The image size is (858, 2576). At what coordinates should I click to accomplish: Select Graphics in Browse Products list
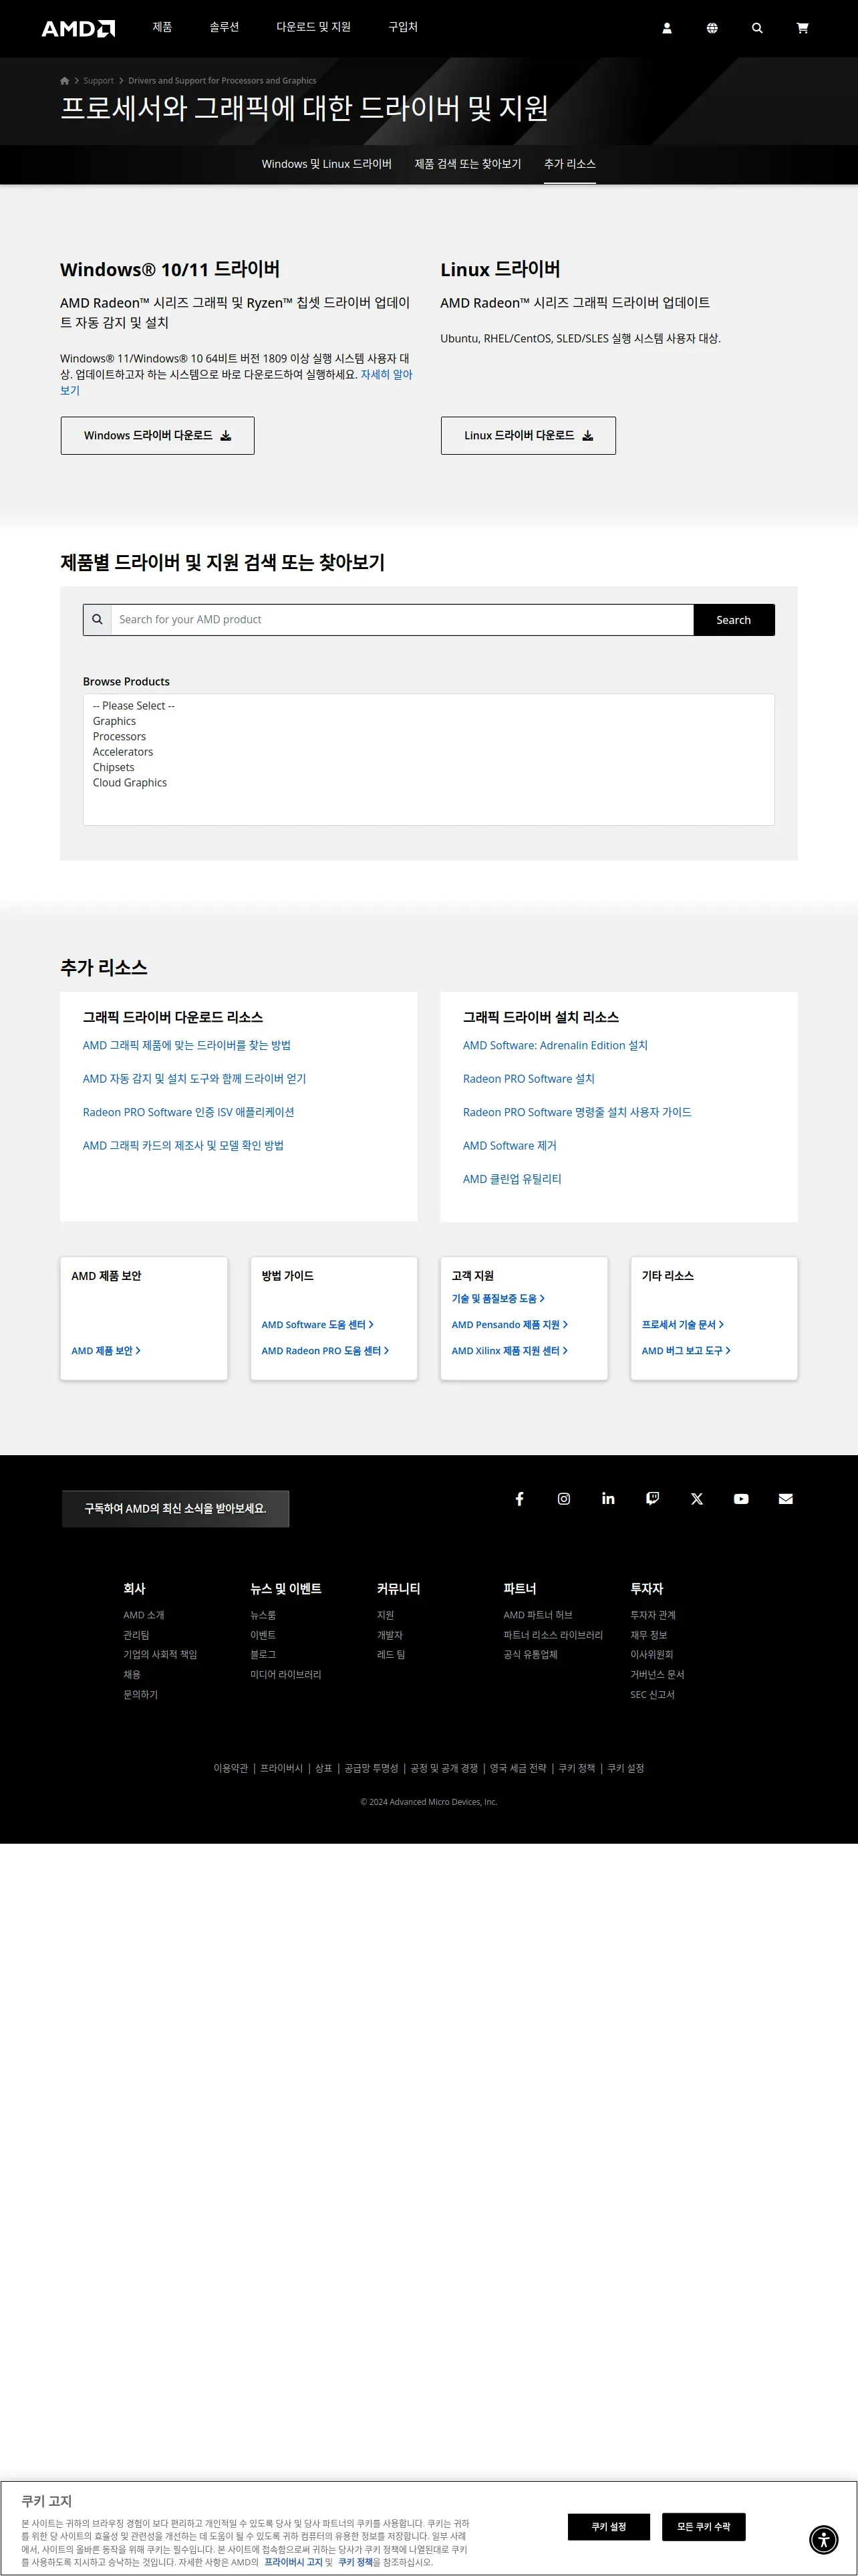point(114,721)
